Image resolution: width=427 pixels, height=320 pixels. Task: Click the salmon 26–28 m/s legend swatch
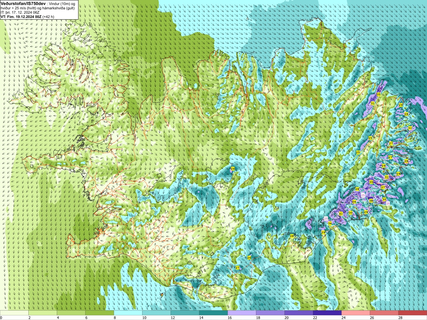[384, 313]
